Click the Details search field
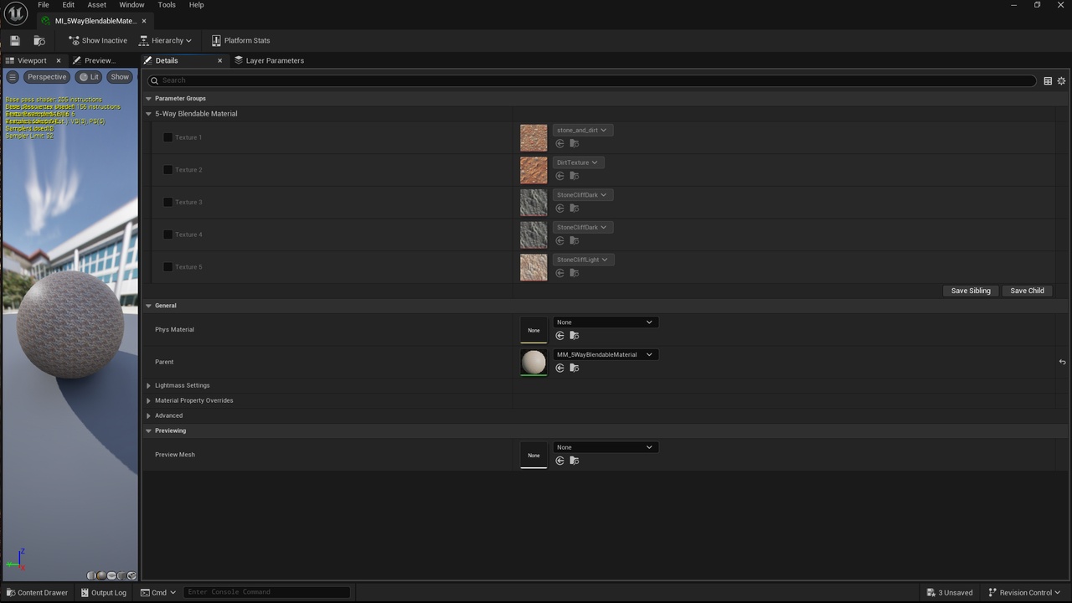 [x=591, y=80]
